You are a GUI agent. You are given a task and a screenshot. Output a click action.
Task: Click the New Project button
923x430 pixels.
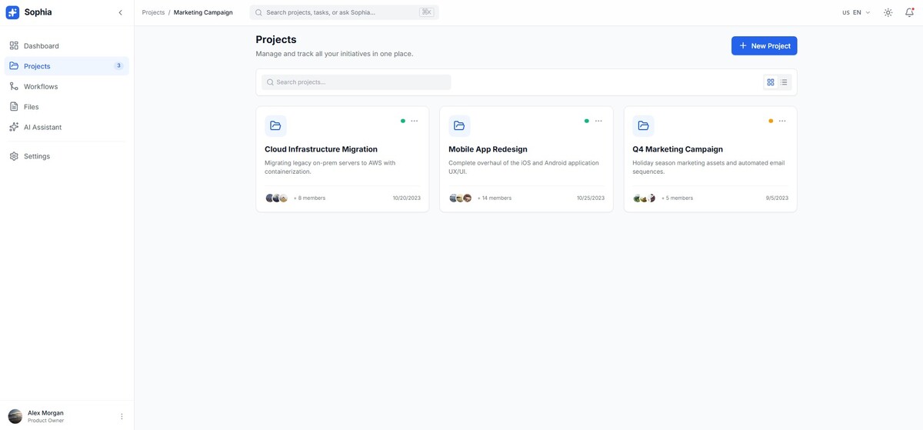[x=764, y=46]
